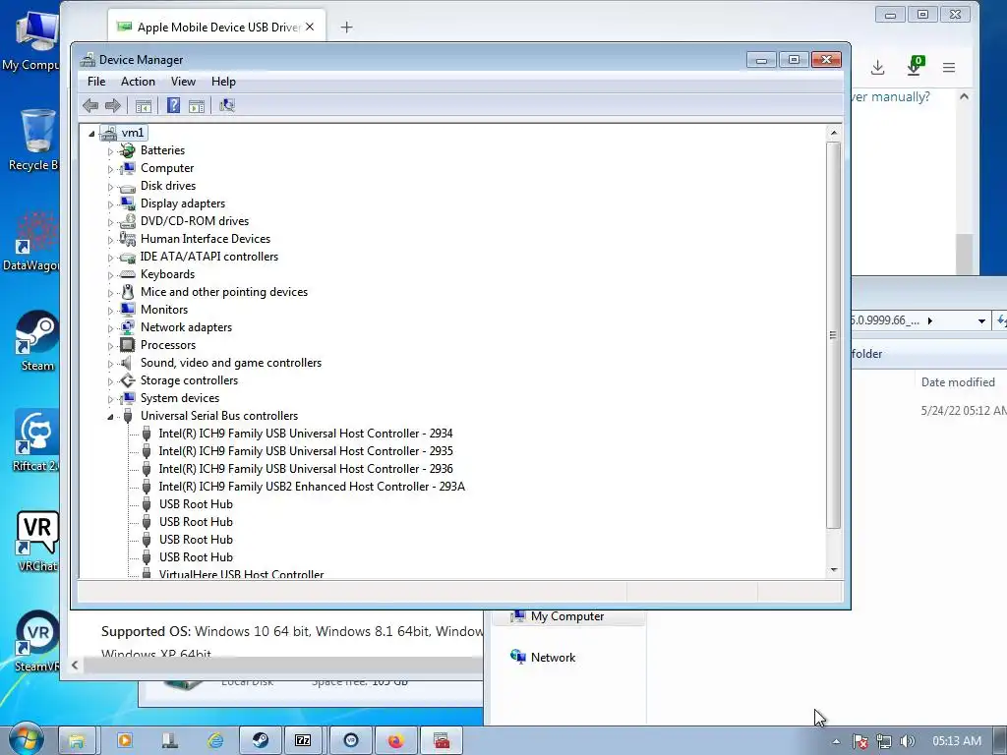Select the Batteries category icon
The height and width of the screenshot is (755, 1007).
tap(128, 150)
